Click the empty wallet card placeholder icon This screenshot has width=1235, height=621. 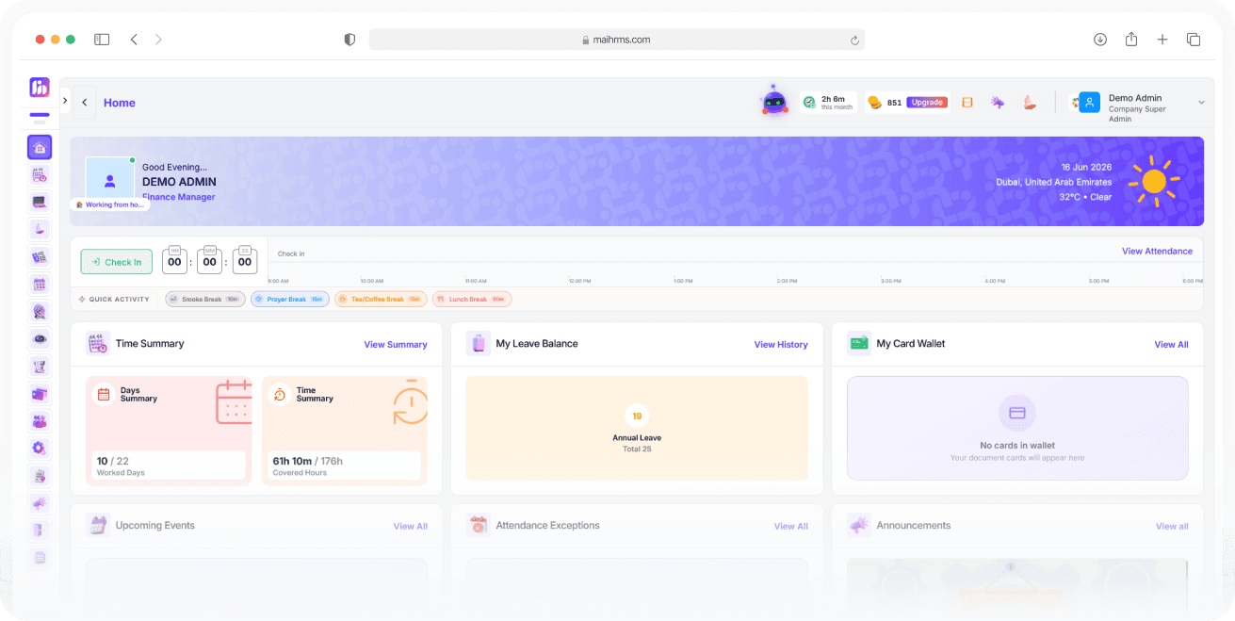pyautogui.click(x=1017, y=413)
